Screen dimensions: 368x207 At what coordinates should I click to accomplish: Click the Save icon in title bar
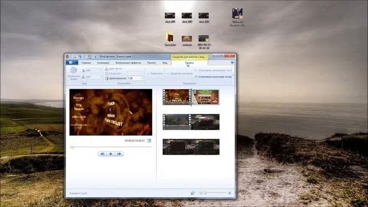[x=75, y=56]
